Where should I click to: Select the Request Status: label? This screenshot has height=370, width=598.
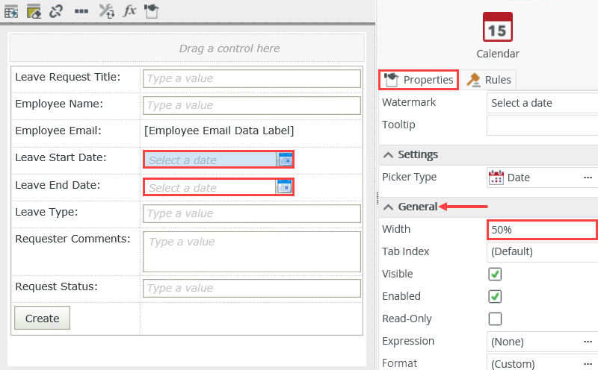coord(57,286)
